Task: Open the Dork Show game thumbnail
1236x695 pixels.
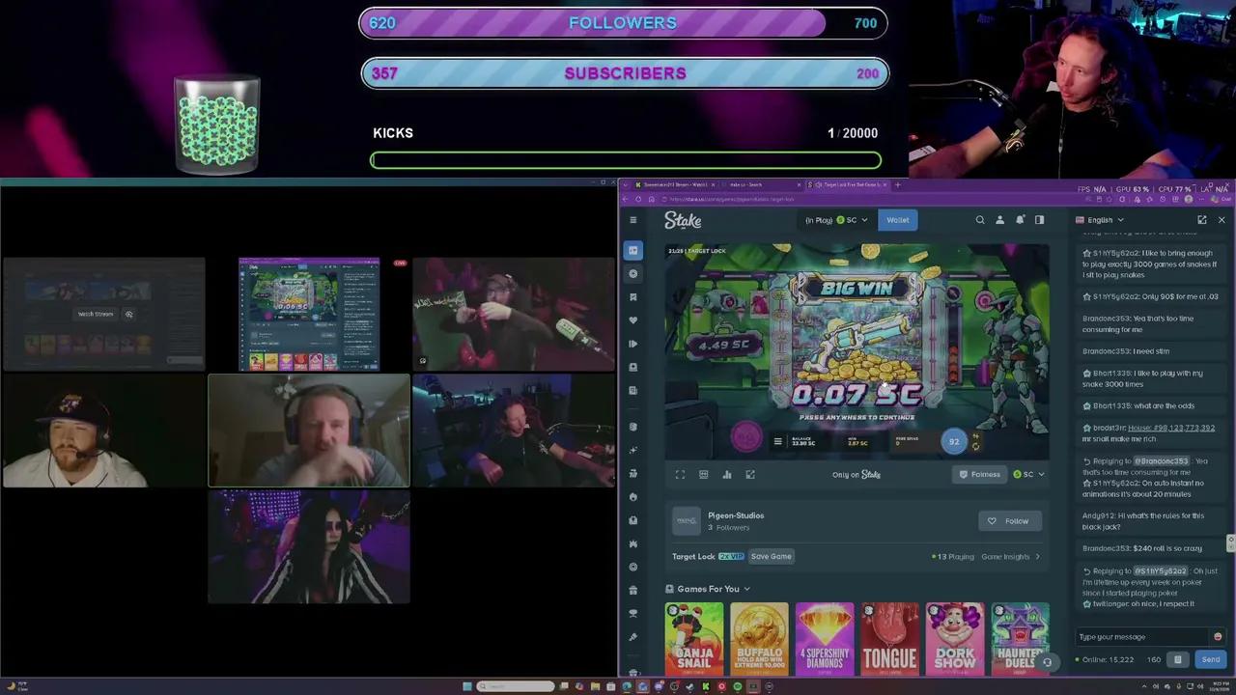Action: (x=955, y=639)
